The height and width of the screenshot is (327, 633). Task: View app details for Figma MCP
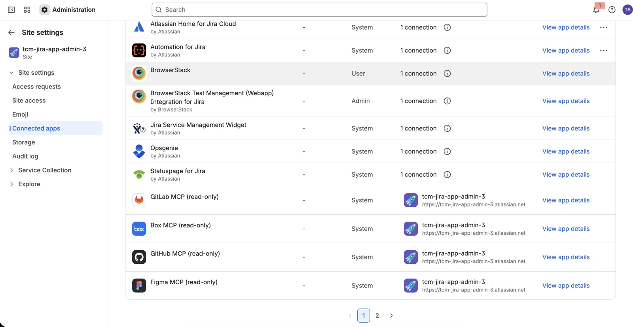pos(566,285)
